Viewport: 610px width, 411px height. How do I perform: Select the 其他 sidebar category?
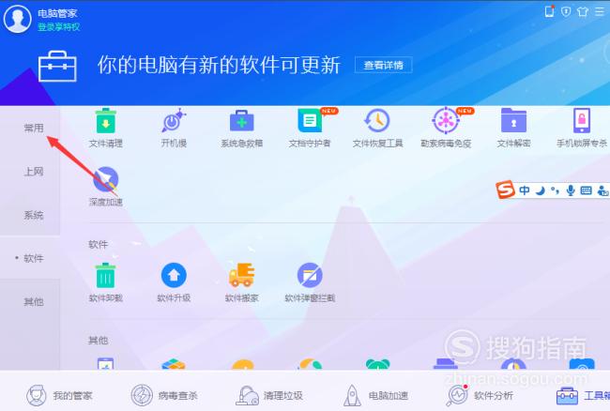(34, 302)
